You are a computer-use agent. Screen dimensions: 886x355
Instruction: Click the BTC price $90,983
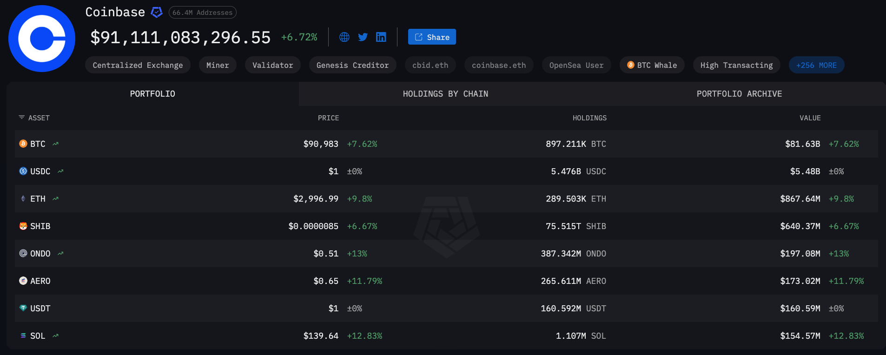321,144
